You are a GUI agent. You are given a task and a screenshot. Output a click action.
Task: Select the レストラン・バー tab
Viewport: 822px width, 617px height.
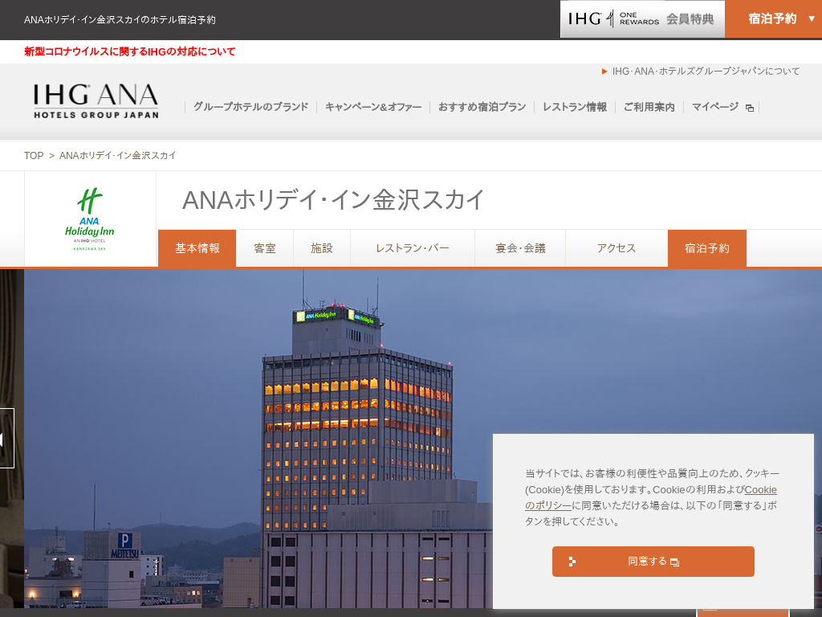[x=413, y=248]
